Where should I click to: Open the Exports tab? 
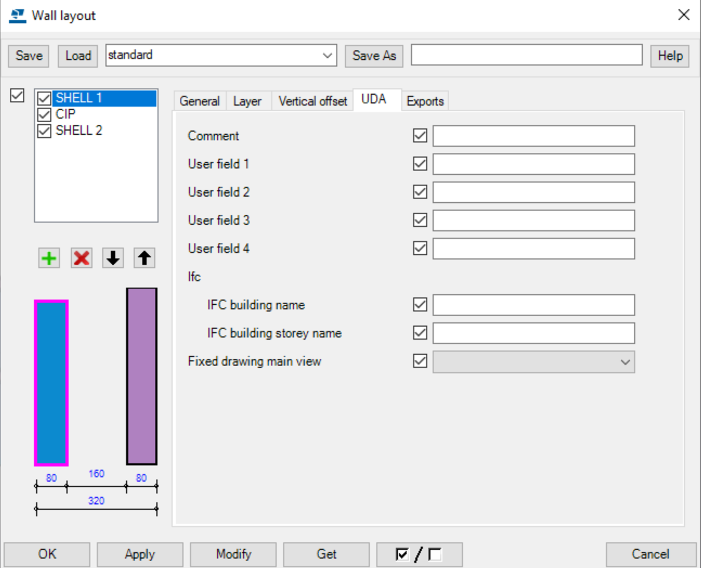(424, 101)
